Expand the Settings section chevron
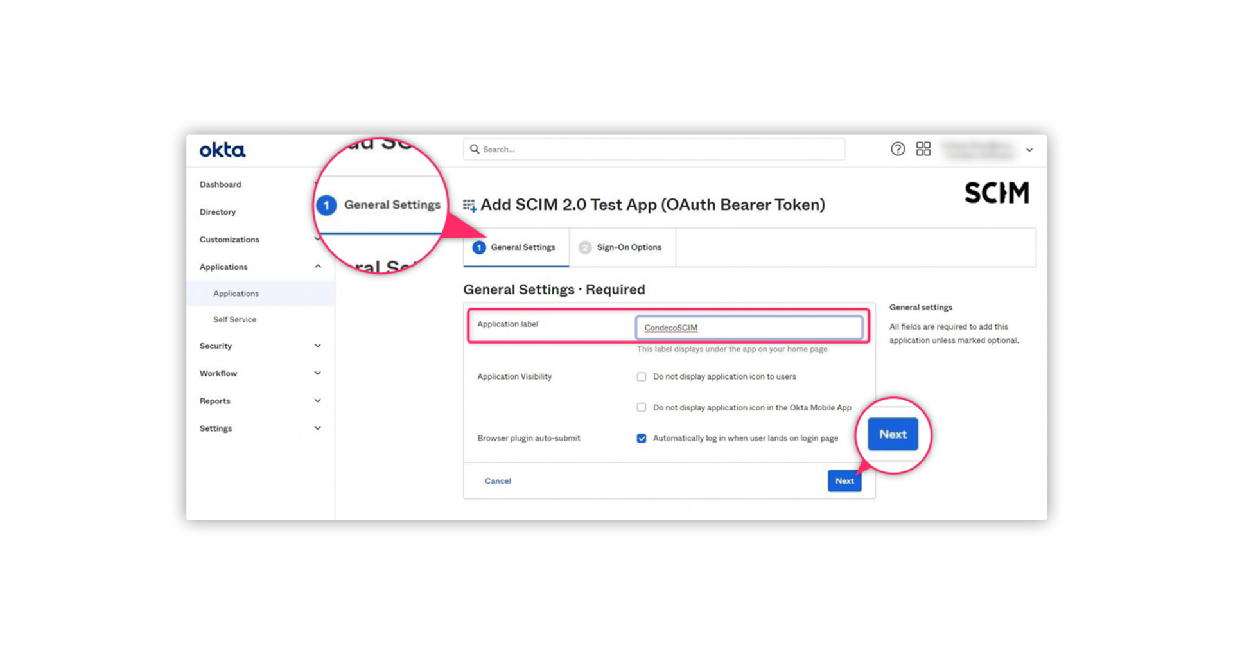The width and height of the screenshot is (1233, 668). tap(317, 428)
